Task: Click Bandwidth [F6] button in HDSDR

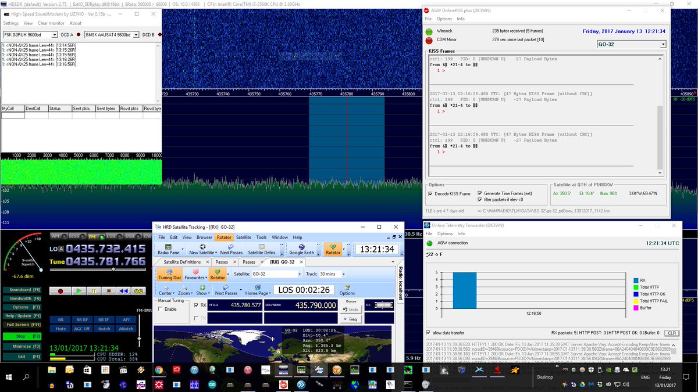Action: 23,299
